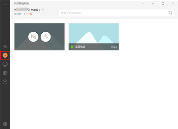The width and height of the screenshot is (178, 129).
Task: Click the dark host card background
Action: pyautogui.click(x=40, y=37)
